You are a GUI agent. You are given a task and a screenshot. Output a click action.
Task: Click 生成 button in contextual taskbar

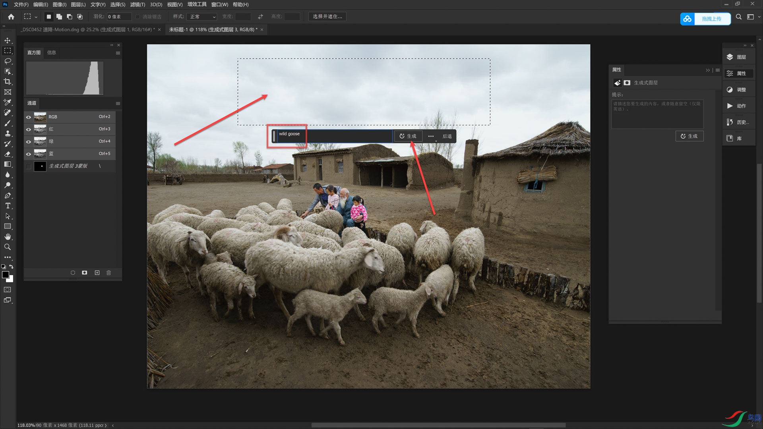tap(408, 136)
